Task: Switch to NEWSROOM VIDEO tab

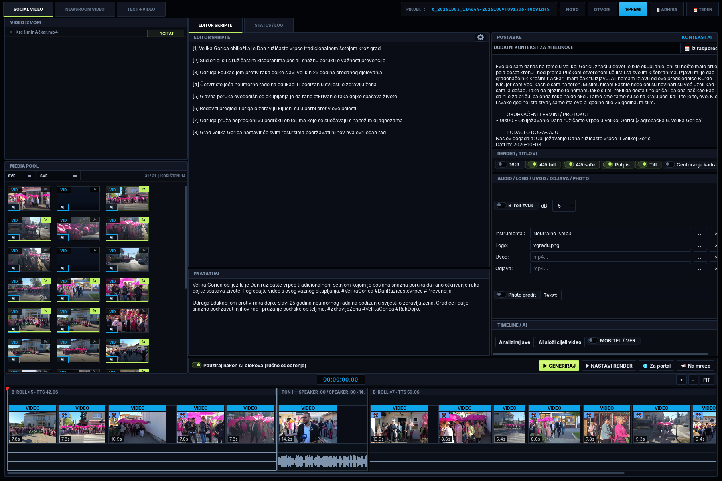Action: tap(85, 9)
